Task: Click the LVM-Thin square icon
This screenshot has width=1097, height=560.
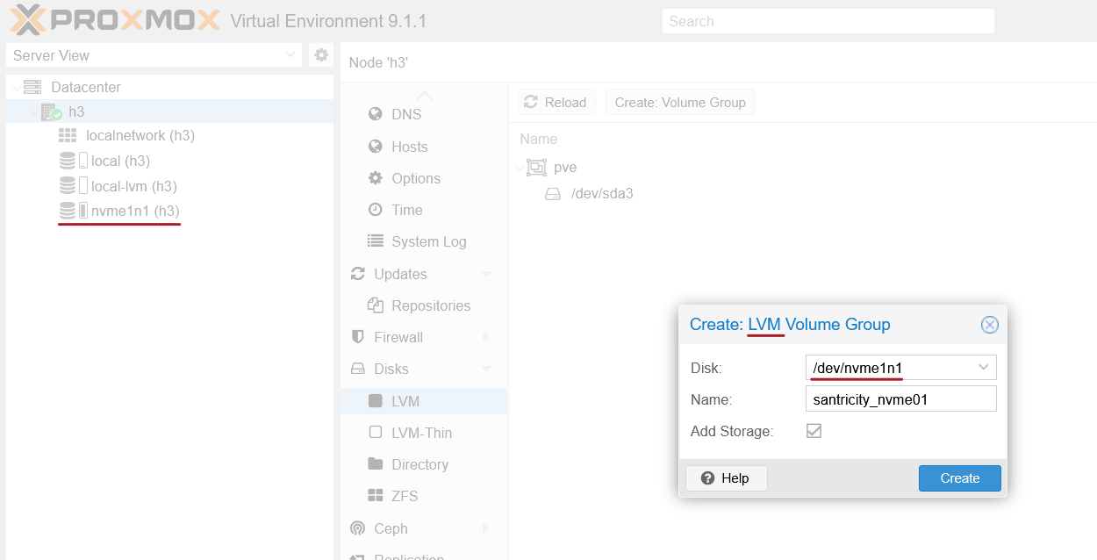Action: [x=376, y=433]
